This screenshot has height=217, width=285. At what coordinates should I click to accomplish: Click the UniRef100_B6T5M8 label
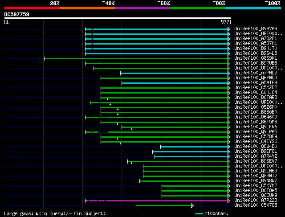[256, 122]
